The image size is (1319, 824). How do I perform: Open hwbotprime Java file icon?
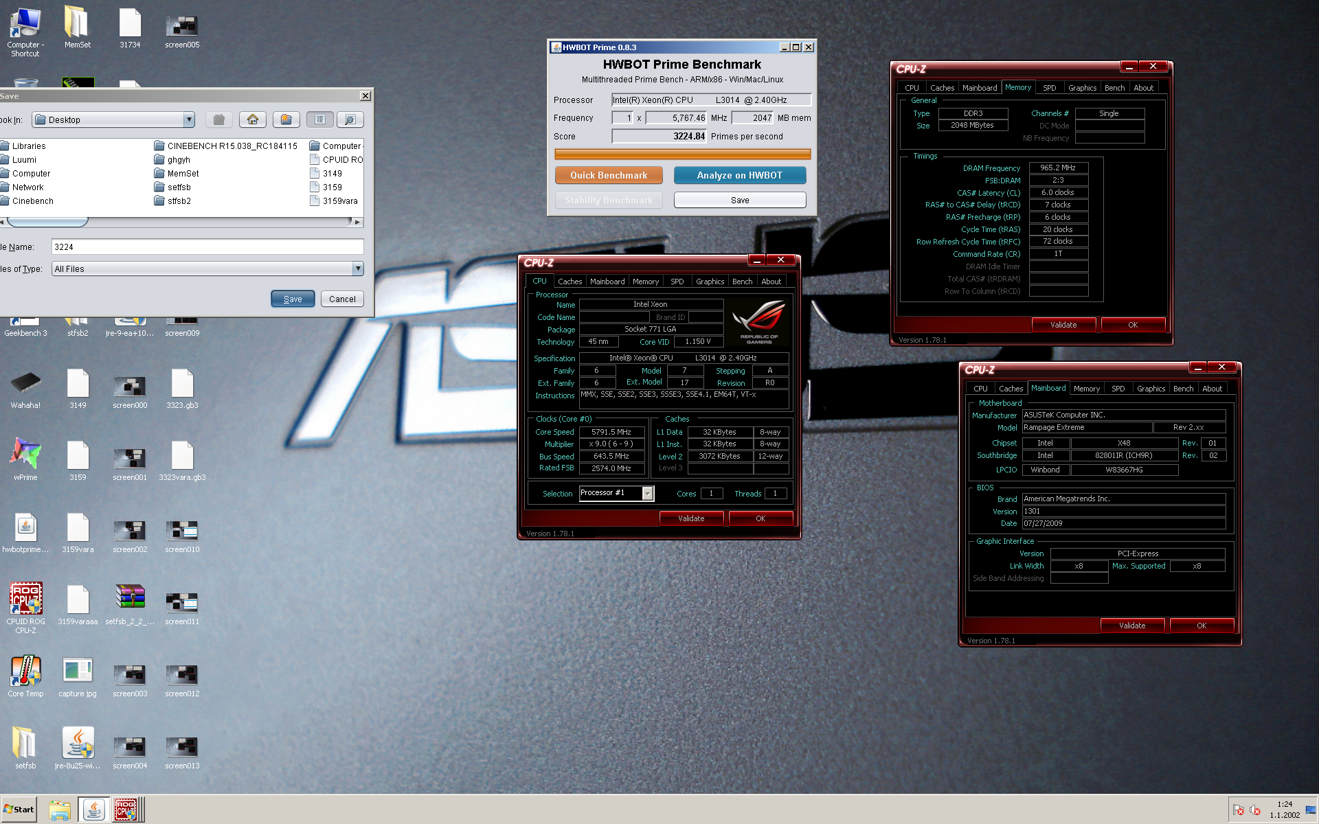[25, 533]
